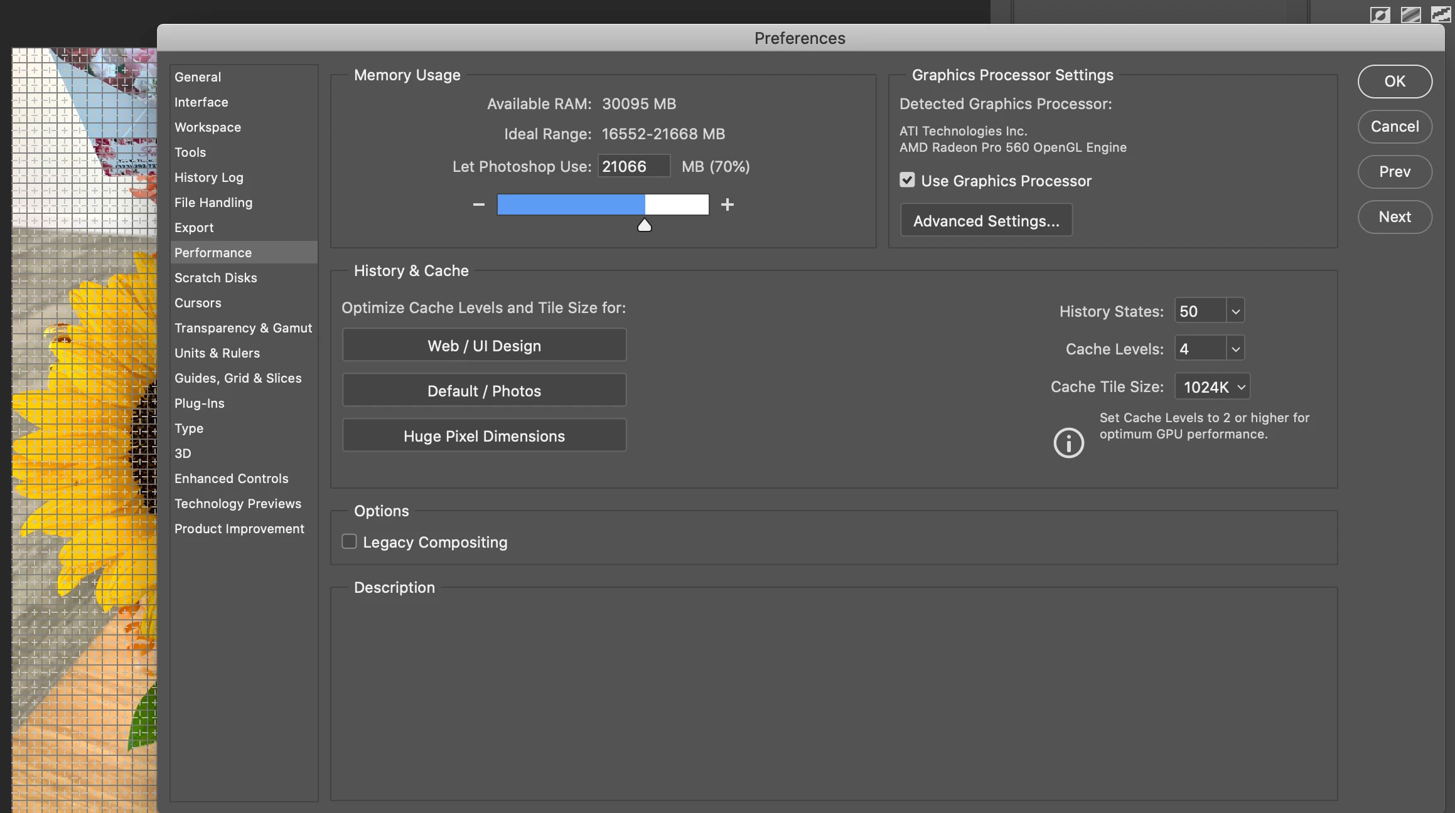The width and height of the screenshot is (1455, 813).
Task: Click the Cache Levels value field
Action: (x=1200, y=349)
